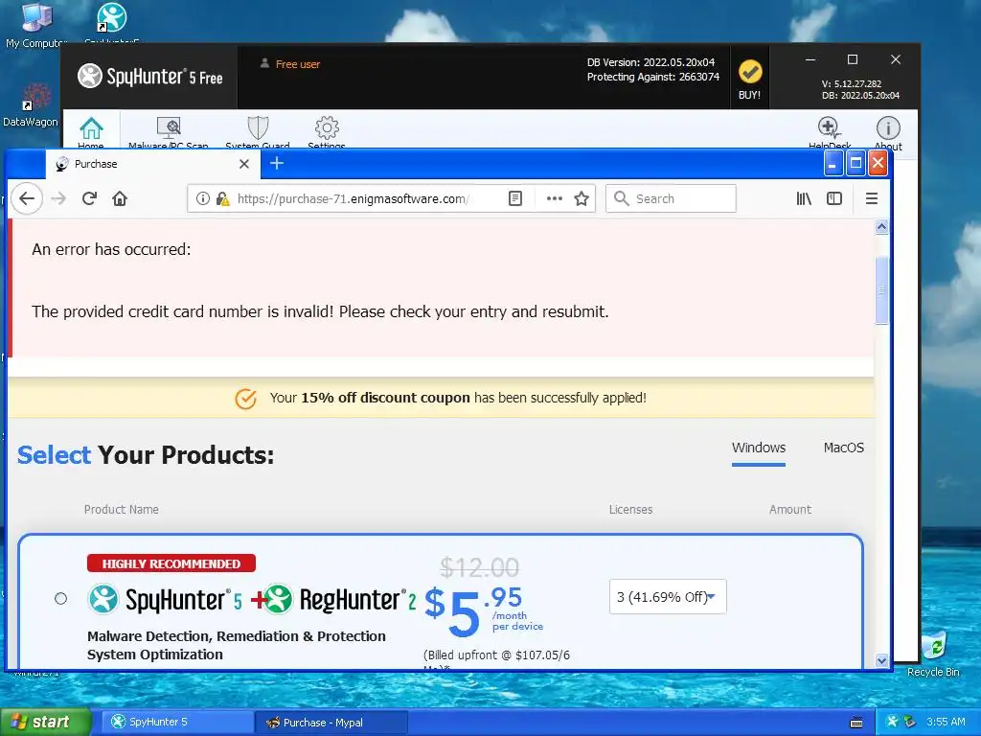The height and width of the screenshot is (736, 981).
Task: Click the DB Version text in SpyHunter
Action: point(650,62)
